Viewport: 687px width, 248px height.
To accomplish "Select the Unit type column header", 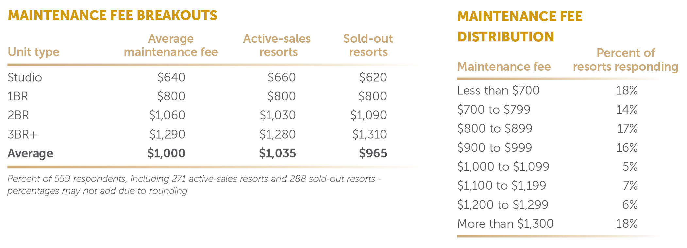I will click(x=33, y=52).
